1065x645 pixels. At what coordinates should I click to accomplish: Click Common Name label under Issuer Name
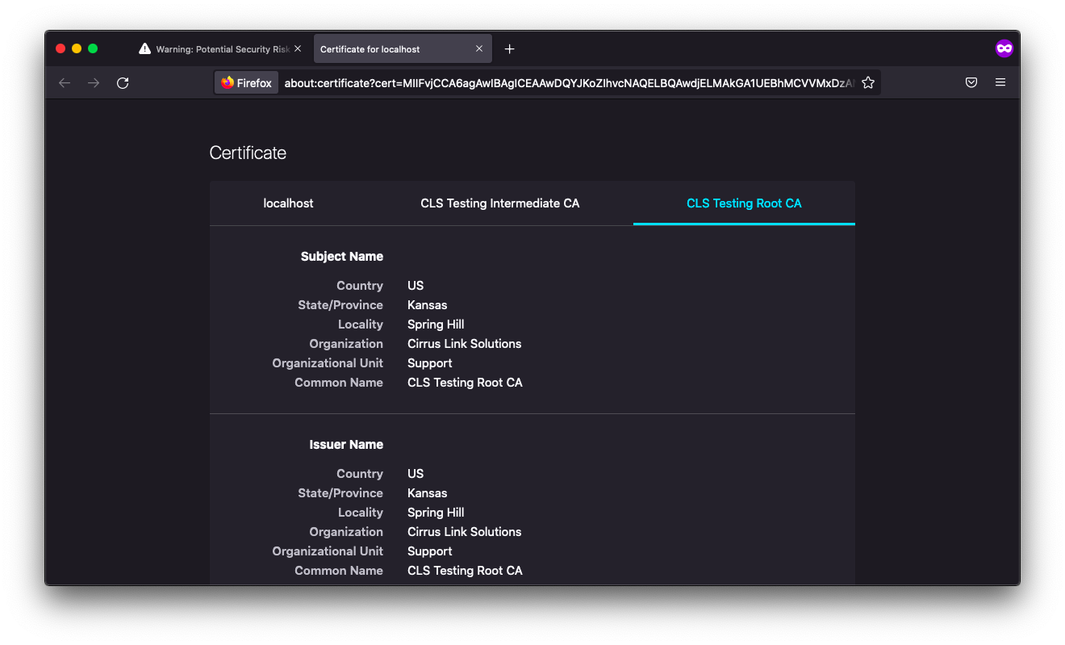pyautogui.click(x=339, y=571)
